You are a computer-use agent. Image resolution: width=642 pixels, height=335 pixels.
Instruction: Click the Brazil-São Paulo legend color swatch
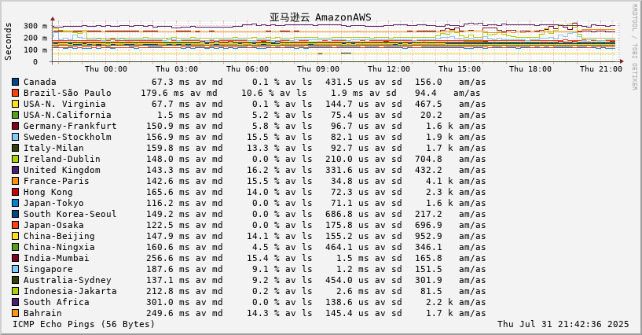(15, 93)
